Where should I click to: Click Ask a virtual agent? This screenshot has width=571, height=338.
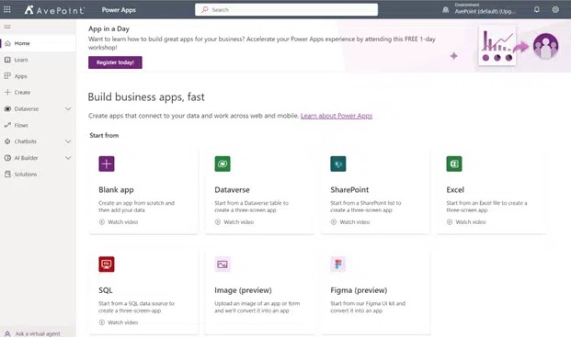pyautogui.click(x=38, y=333)
